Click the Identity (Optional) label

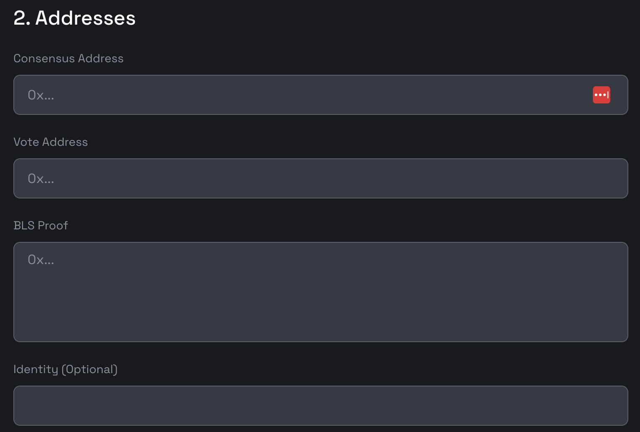click(x=65, y=369)
